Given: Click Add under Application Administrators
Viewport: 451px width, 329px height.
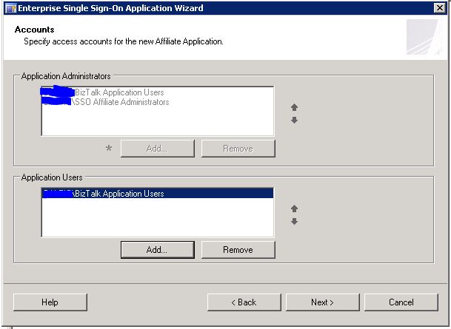Looking at the screenshot, I should click(158, 149).
